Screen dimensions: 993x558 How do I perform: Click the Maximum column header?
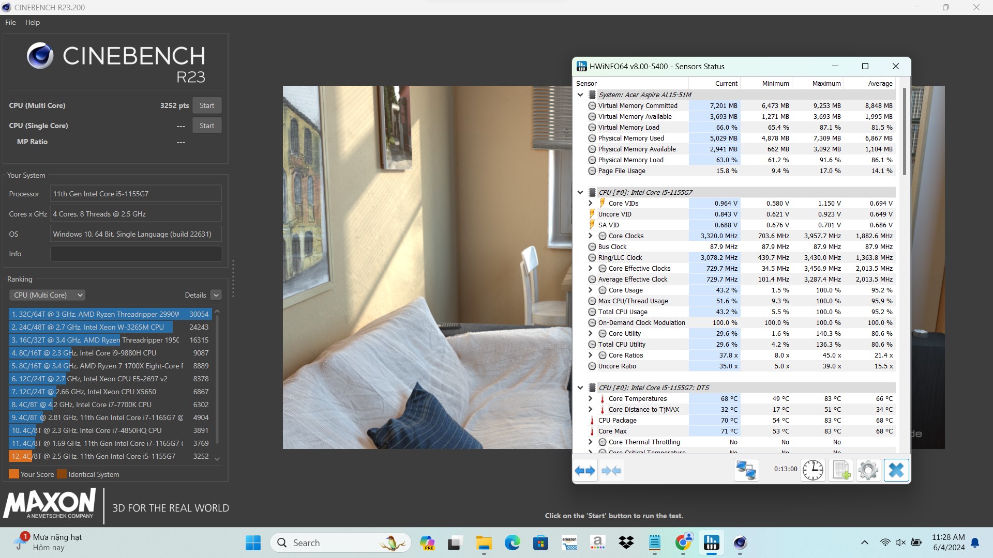818,83
